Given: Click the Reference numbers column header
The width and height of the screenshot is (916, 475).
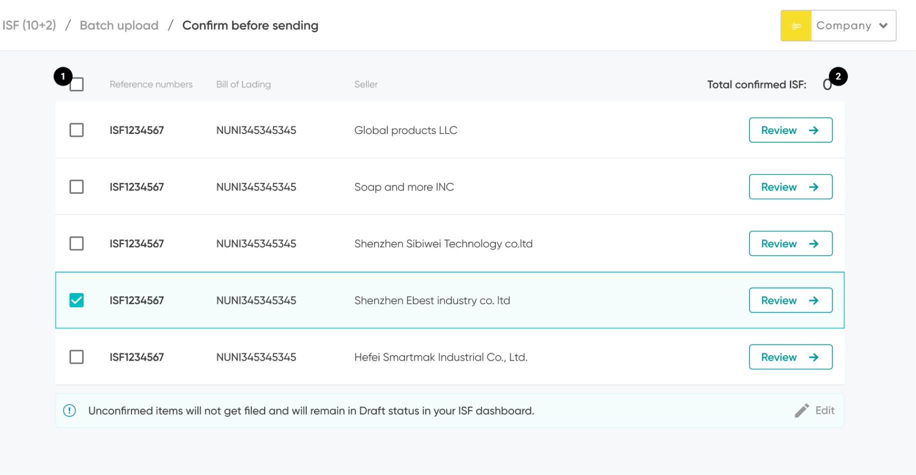Looking at the screenshot, I should pos(151,84).
